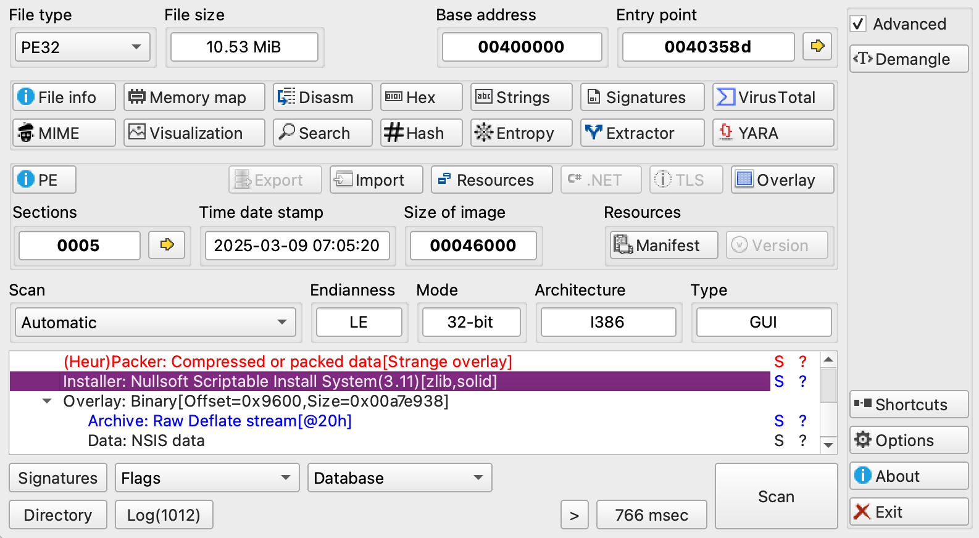
Task: Open the Log(1012) button
Action: (x=164, y=515)
